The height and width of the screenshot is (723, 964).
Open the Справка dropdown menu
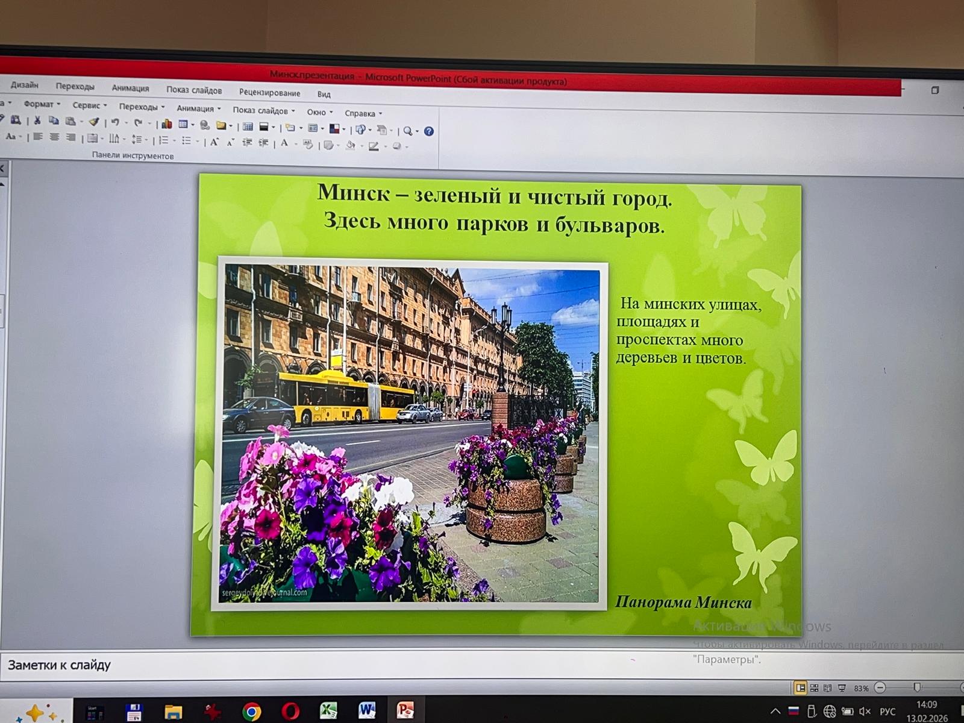[x=360, y=113]
